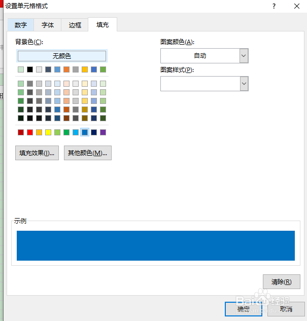Image resolution: width=307 pixels, height=321 pixels.
Task: Pick the purple standard color swatch
Action: [103, 132]
